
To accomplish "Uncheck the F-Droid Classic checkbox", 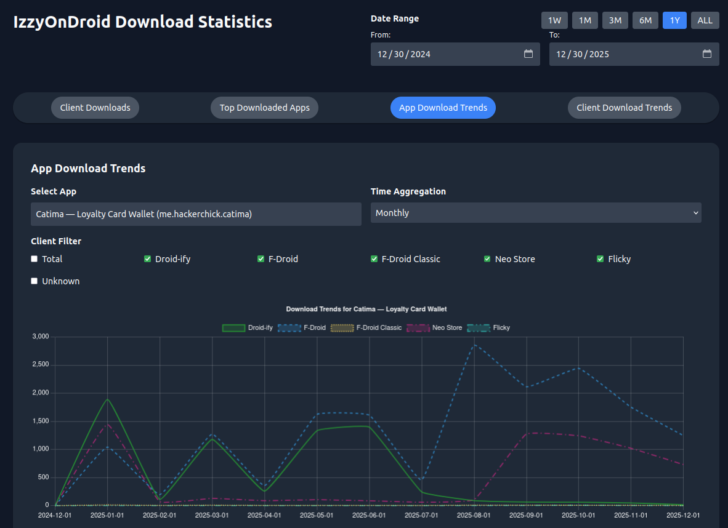I will click(x=374, y=259).
